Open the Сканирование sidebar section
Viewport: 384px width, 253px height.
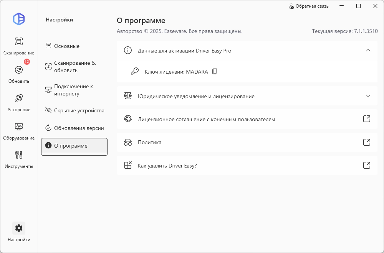(19, 45)
